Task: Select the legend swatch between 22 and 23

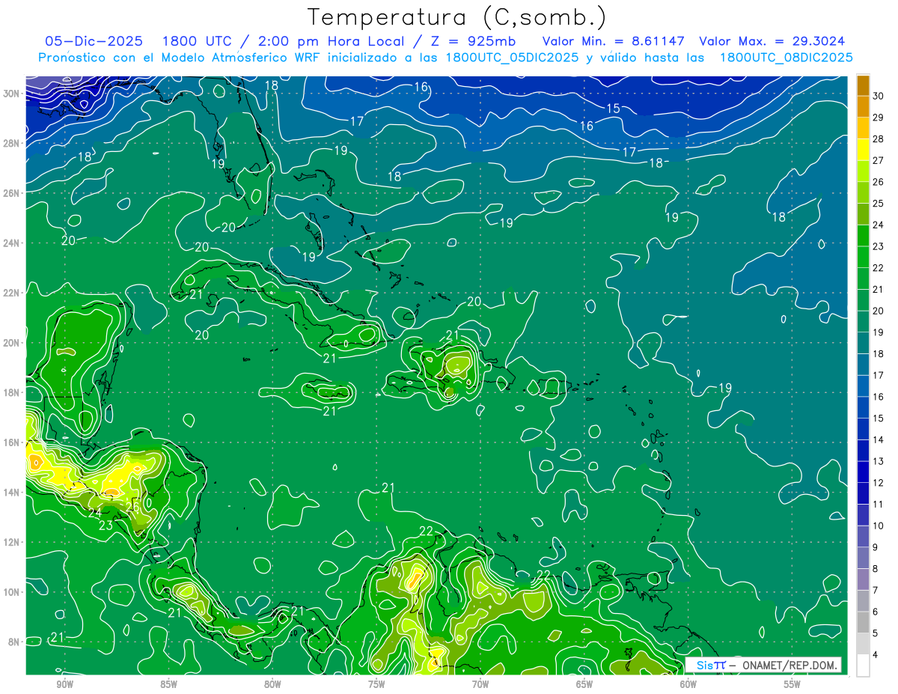Action: tap(863, 257)
